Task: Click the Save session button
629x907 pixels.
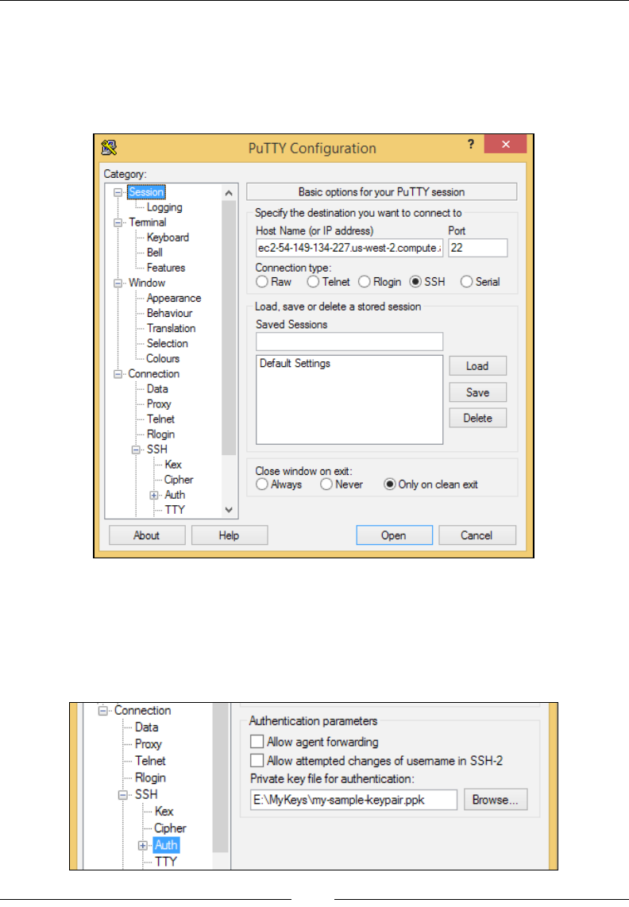Action: (x=478, y=392)
